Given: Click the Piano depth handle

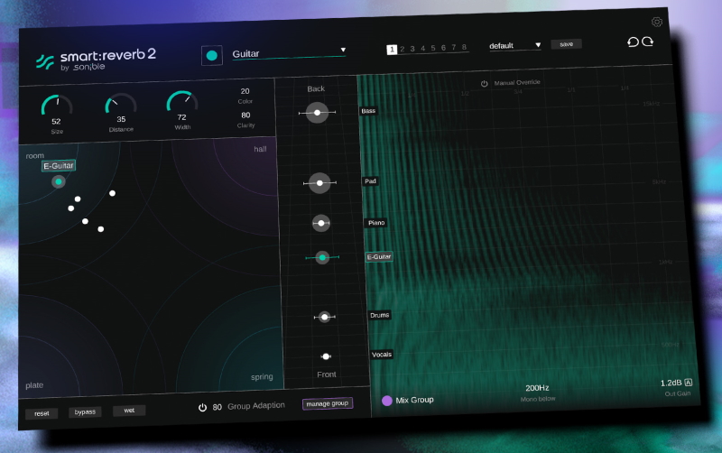Looking at the screenshot, I should [x=321, y=223].
